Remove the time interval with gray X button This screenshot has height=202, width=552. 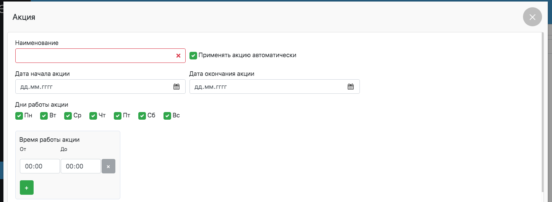click(108, 166)
